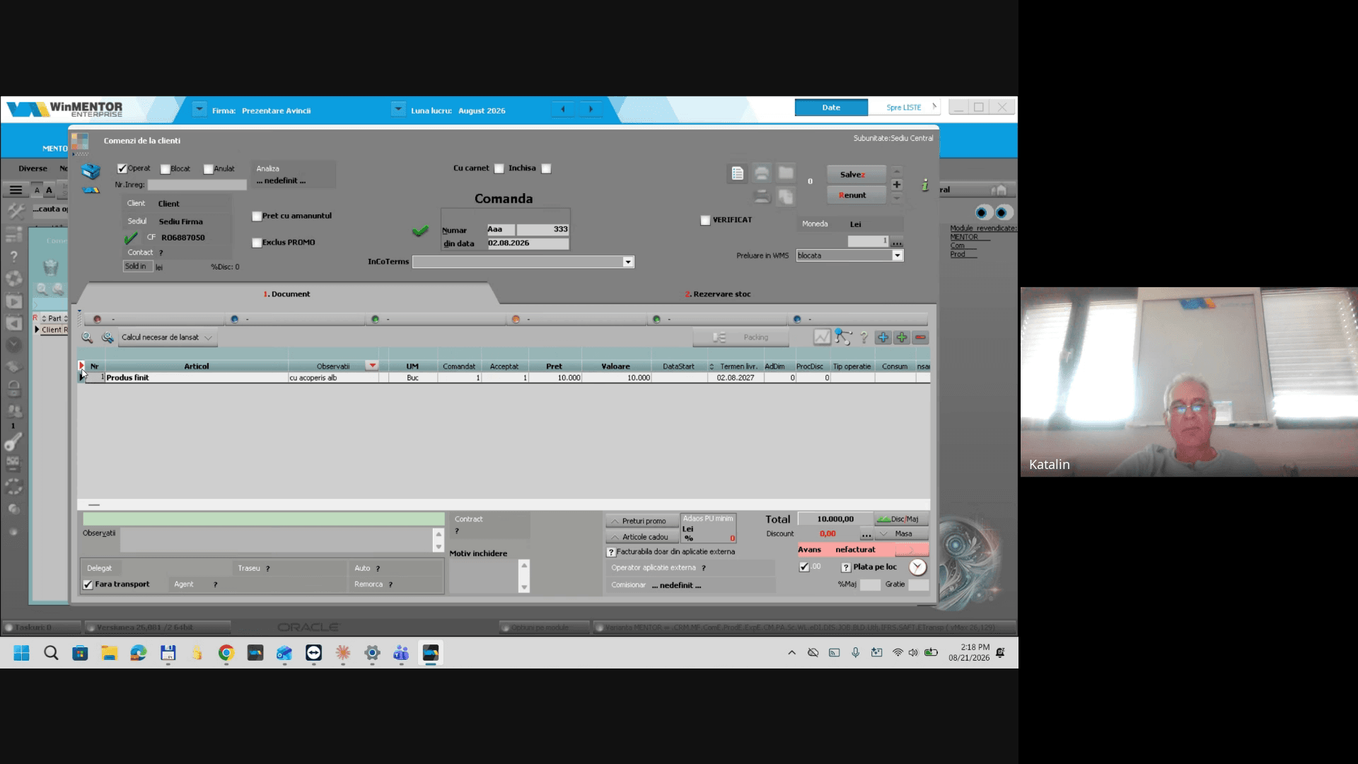
Task: Open the Date tab in header
Action: click(831, 108)
